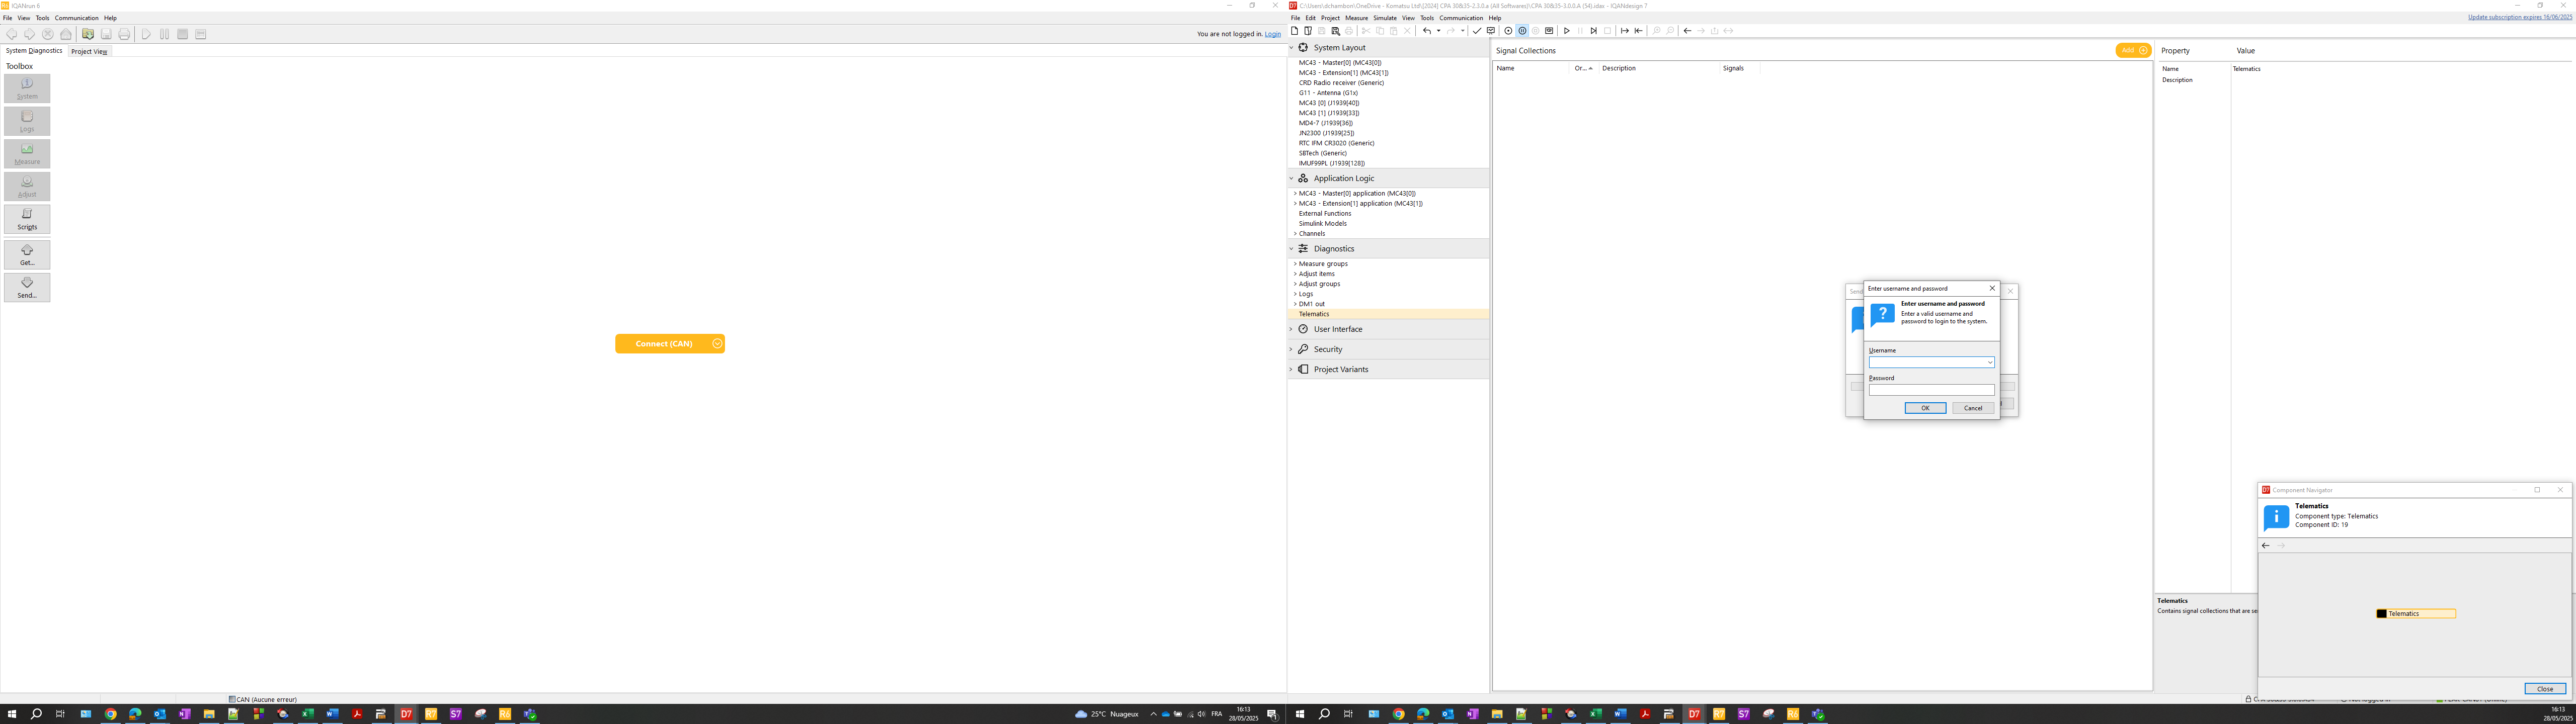Image resolution: width=2576 pixels, height=724 pixels.
Task: Open the Measure menu in IQANdesign
Action: pos(1357,18)
